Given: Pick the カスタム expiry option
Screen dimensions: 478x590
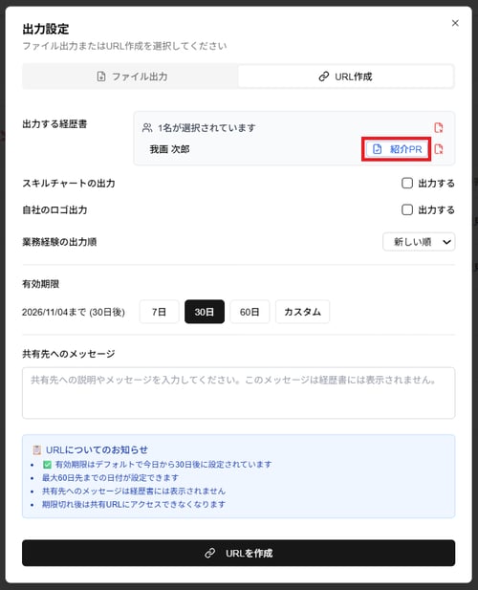Looking at the screenshot, I should 302,312.
